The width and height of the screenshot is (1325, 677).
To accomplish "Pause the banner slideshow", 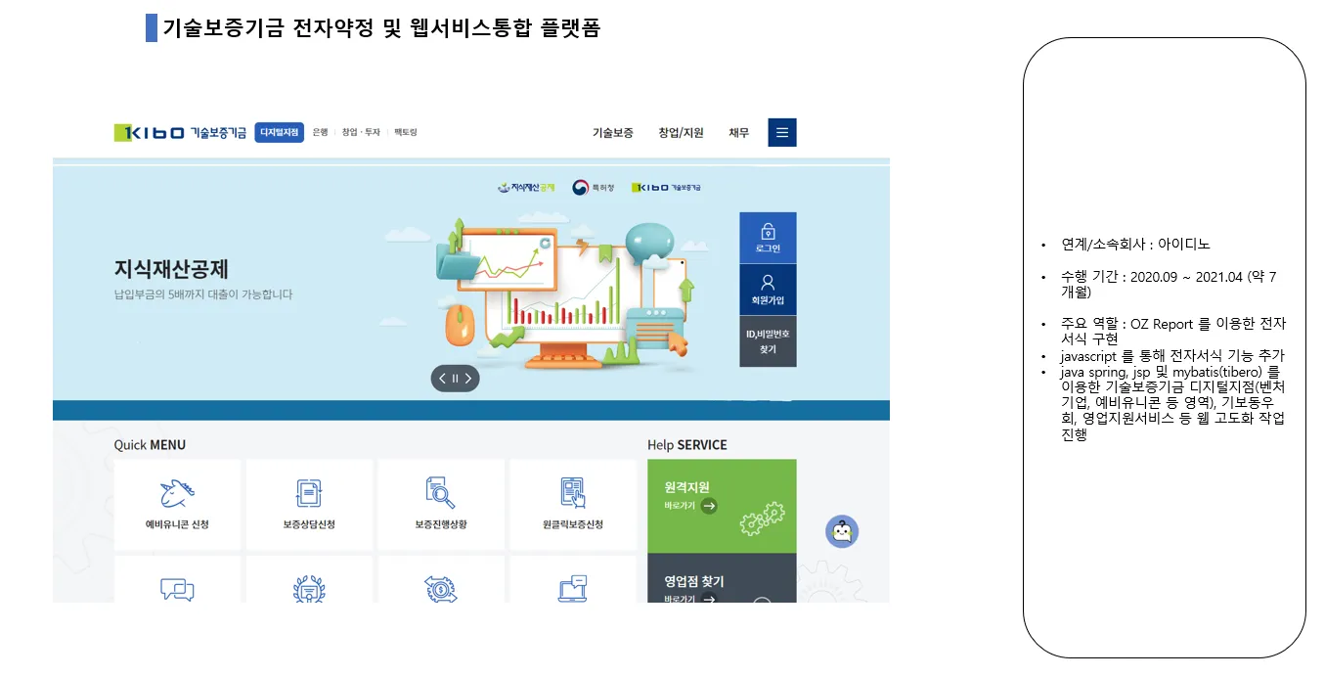I will 455,378.
